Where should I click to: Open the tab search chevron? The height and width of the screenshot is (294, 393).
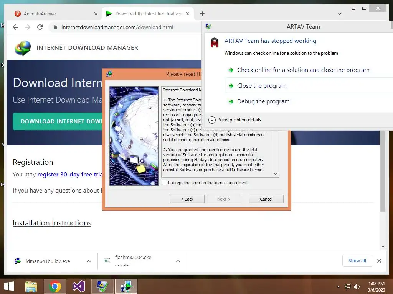(339, 14)
